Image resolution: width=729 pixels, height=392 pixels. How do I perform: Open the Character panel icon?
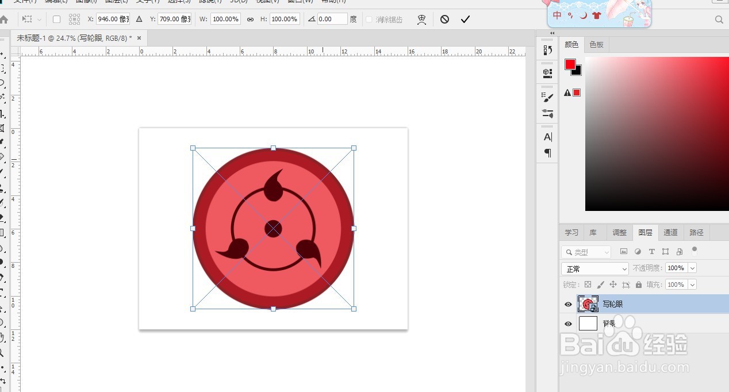(x=547, y=137)
